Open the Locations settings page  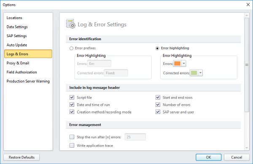28,18
